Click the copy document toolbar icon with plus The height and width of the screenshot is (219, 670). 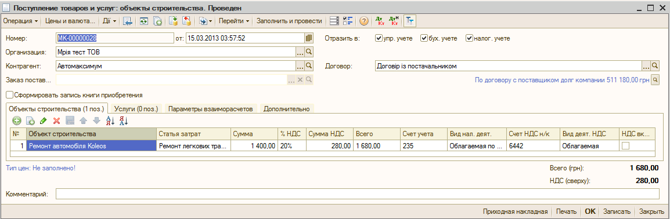(157, 20)
